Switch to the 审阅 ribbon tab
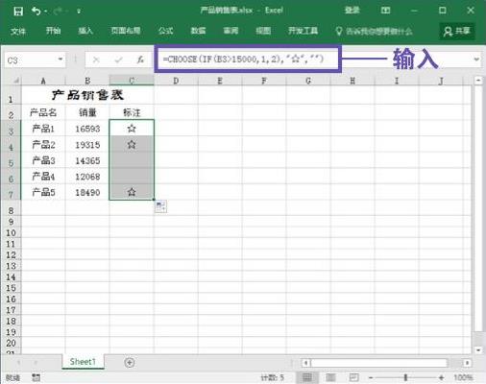 pyautogui.click(x=231, y=31)
